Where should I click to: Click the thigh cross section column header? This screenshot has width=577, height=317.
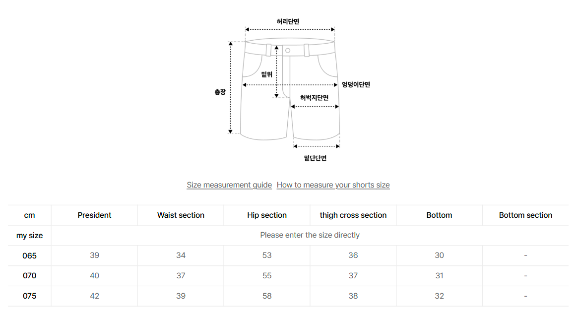353,215
